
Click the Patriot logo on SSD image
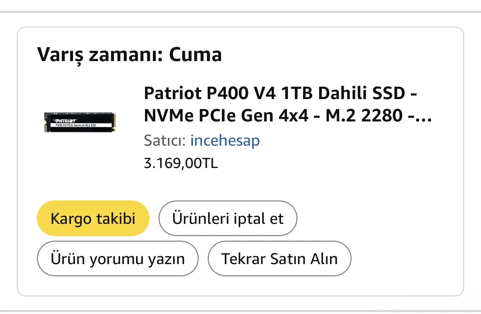[65, 121]
